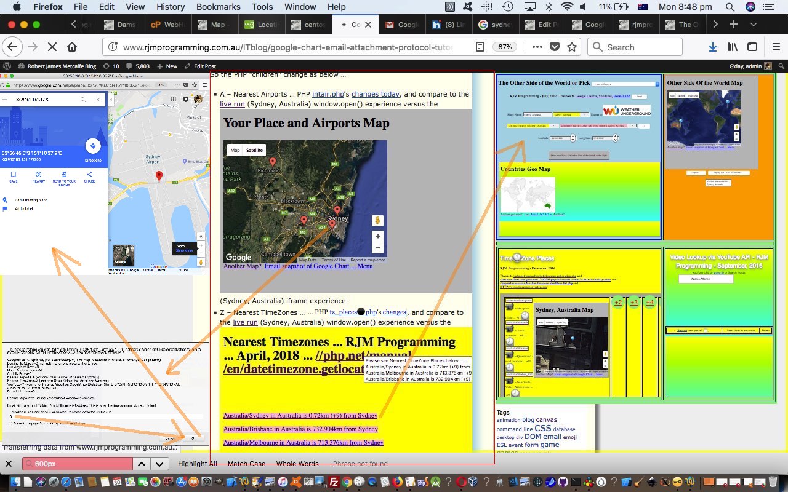Open the Wi-Fi menu bar icon
The width and height of the screenshot is (788, 492).
click(567, 7)
